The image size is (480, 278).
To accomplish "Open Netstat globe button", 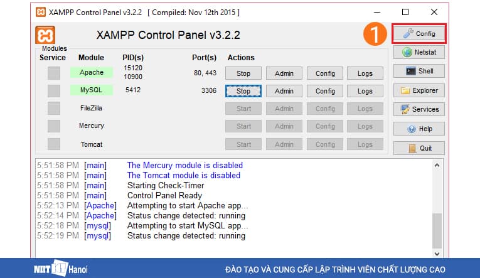I will click(x=419, y=52).
